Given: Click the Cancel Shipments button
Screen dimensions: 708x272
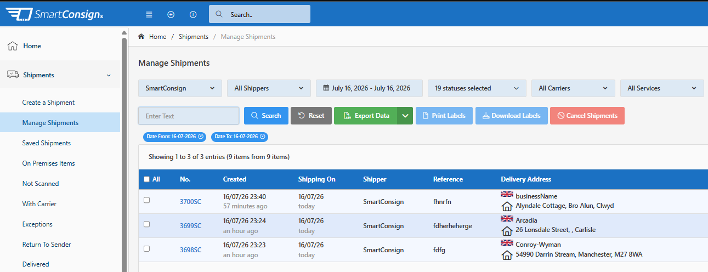Looking at the screenshot, I should 587,116.
